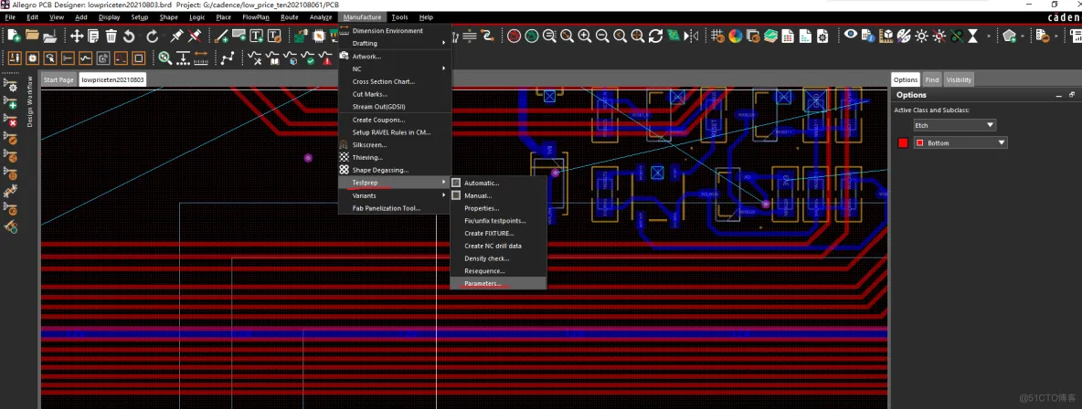Viewport: 1082px width, 409px height.
Task: Click the Delete trash can icon
Action: point(111,36)
